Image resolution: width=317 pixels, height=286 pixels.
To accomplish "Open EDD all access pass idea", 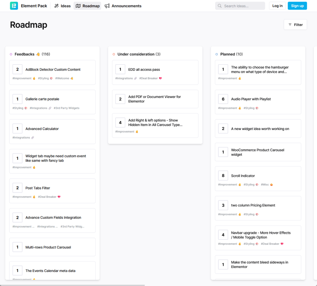I will [144, 69].
